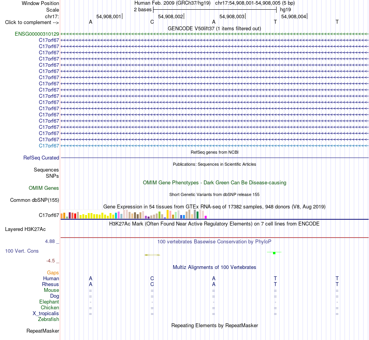Click the light-blue C17orf67 transcript label
Image resolution: width=369 pixels, height=340 pixels.
[49, 146]
